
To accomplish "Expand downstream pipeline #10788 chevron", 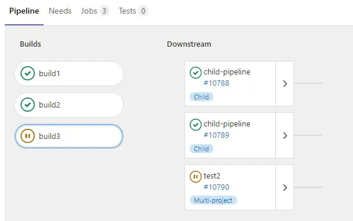I will pyautogui.click(x=285, y=83).
